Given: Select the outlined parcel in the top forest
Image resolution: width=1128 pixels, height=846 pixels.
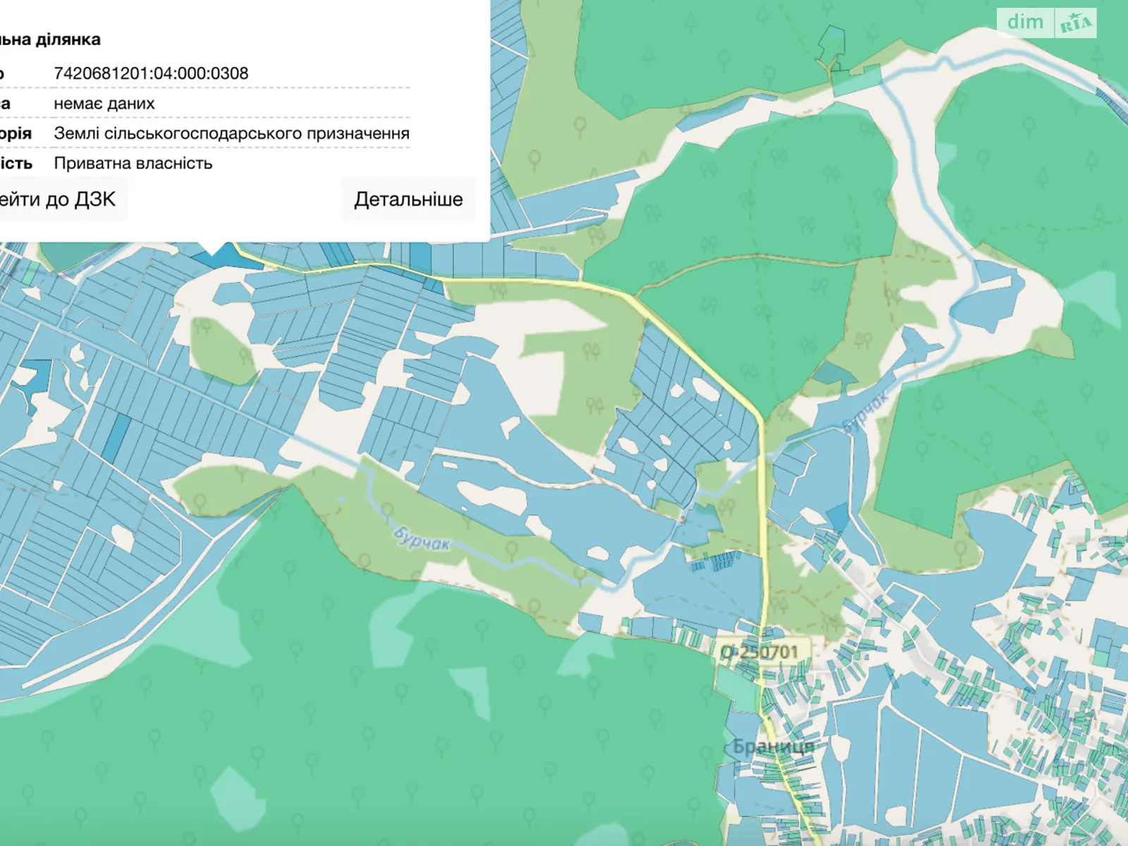Looking at the screenshot, I should 831,45.
